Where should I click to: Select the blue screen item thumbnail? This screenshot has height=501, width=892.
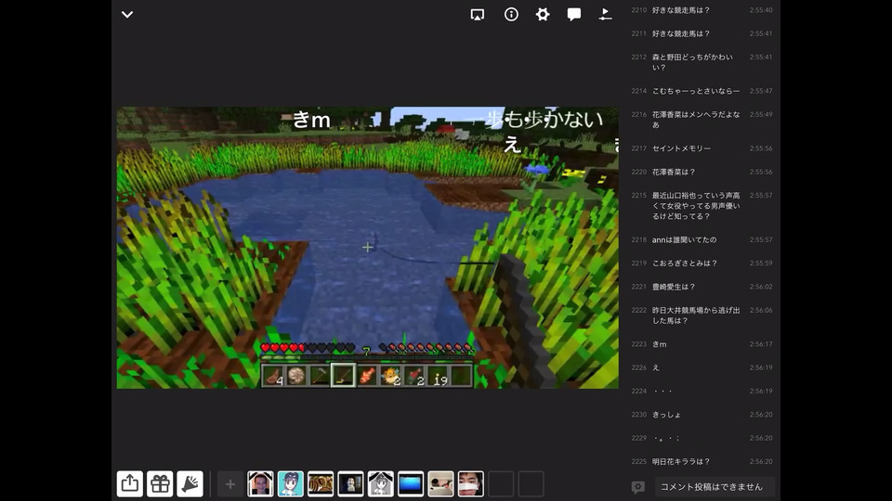point(411,484)
